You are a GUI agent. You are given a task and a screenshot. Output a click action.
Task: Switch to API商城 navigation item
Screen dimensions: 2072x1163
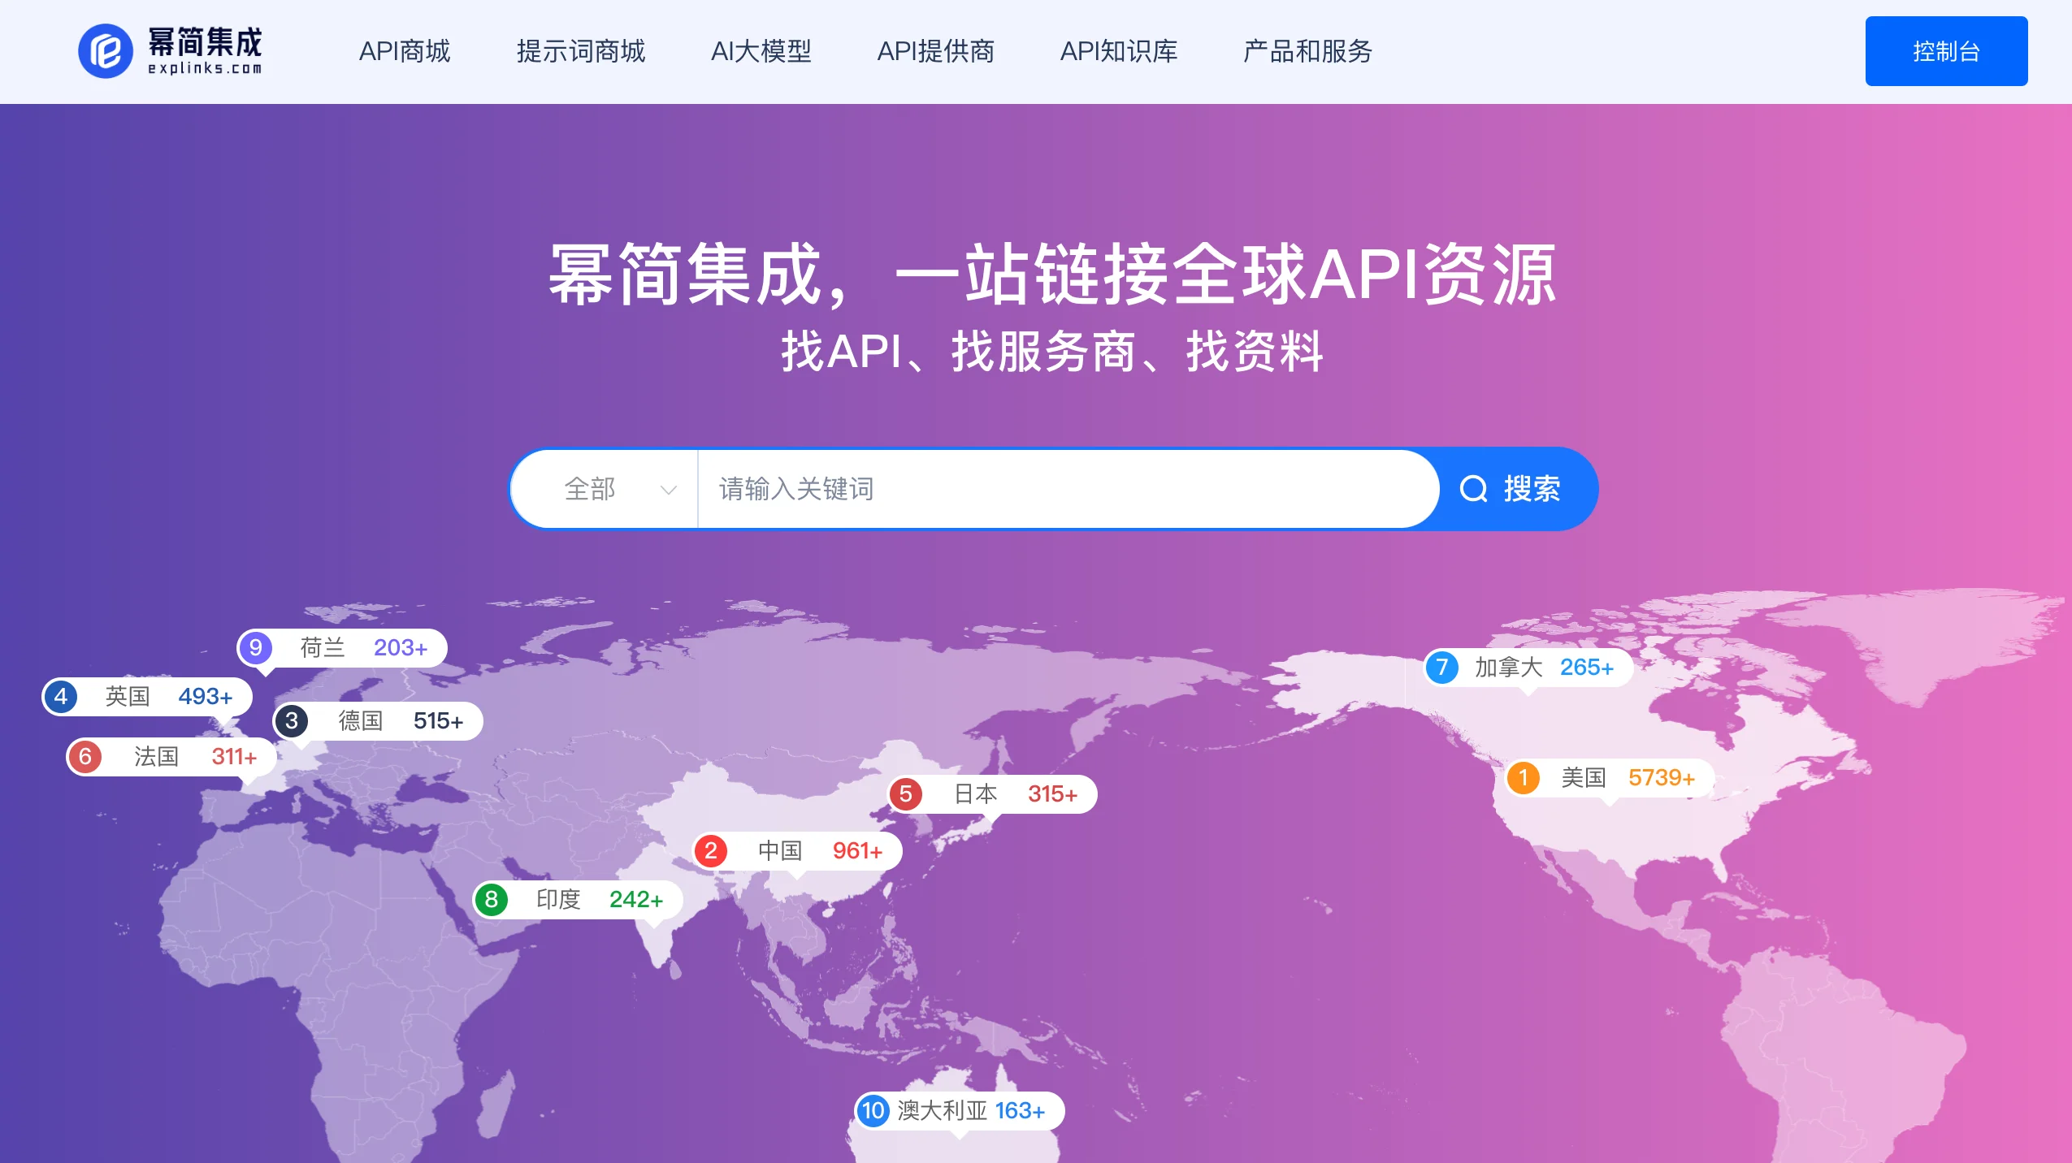(406, 51)
